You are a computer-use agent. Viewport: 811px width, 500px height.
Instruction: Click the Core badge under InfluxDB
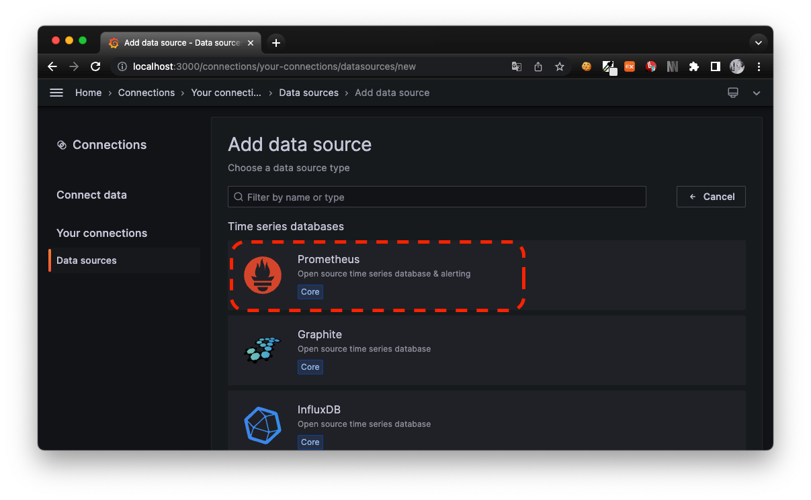[310, 442]
